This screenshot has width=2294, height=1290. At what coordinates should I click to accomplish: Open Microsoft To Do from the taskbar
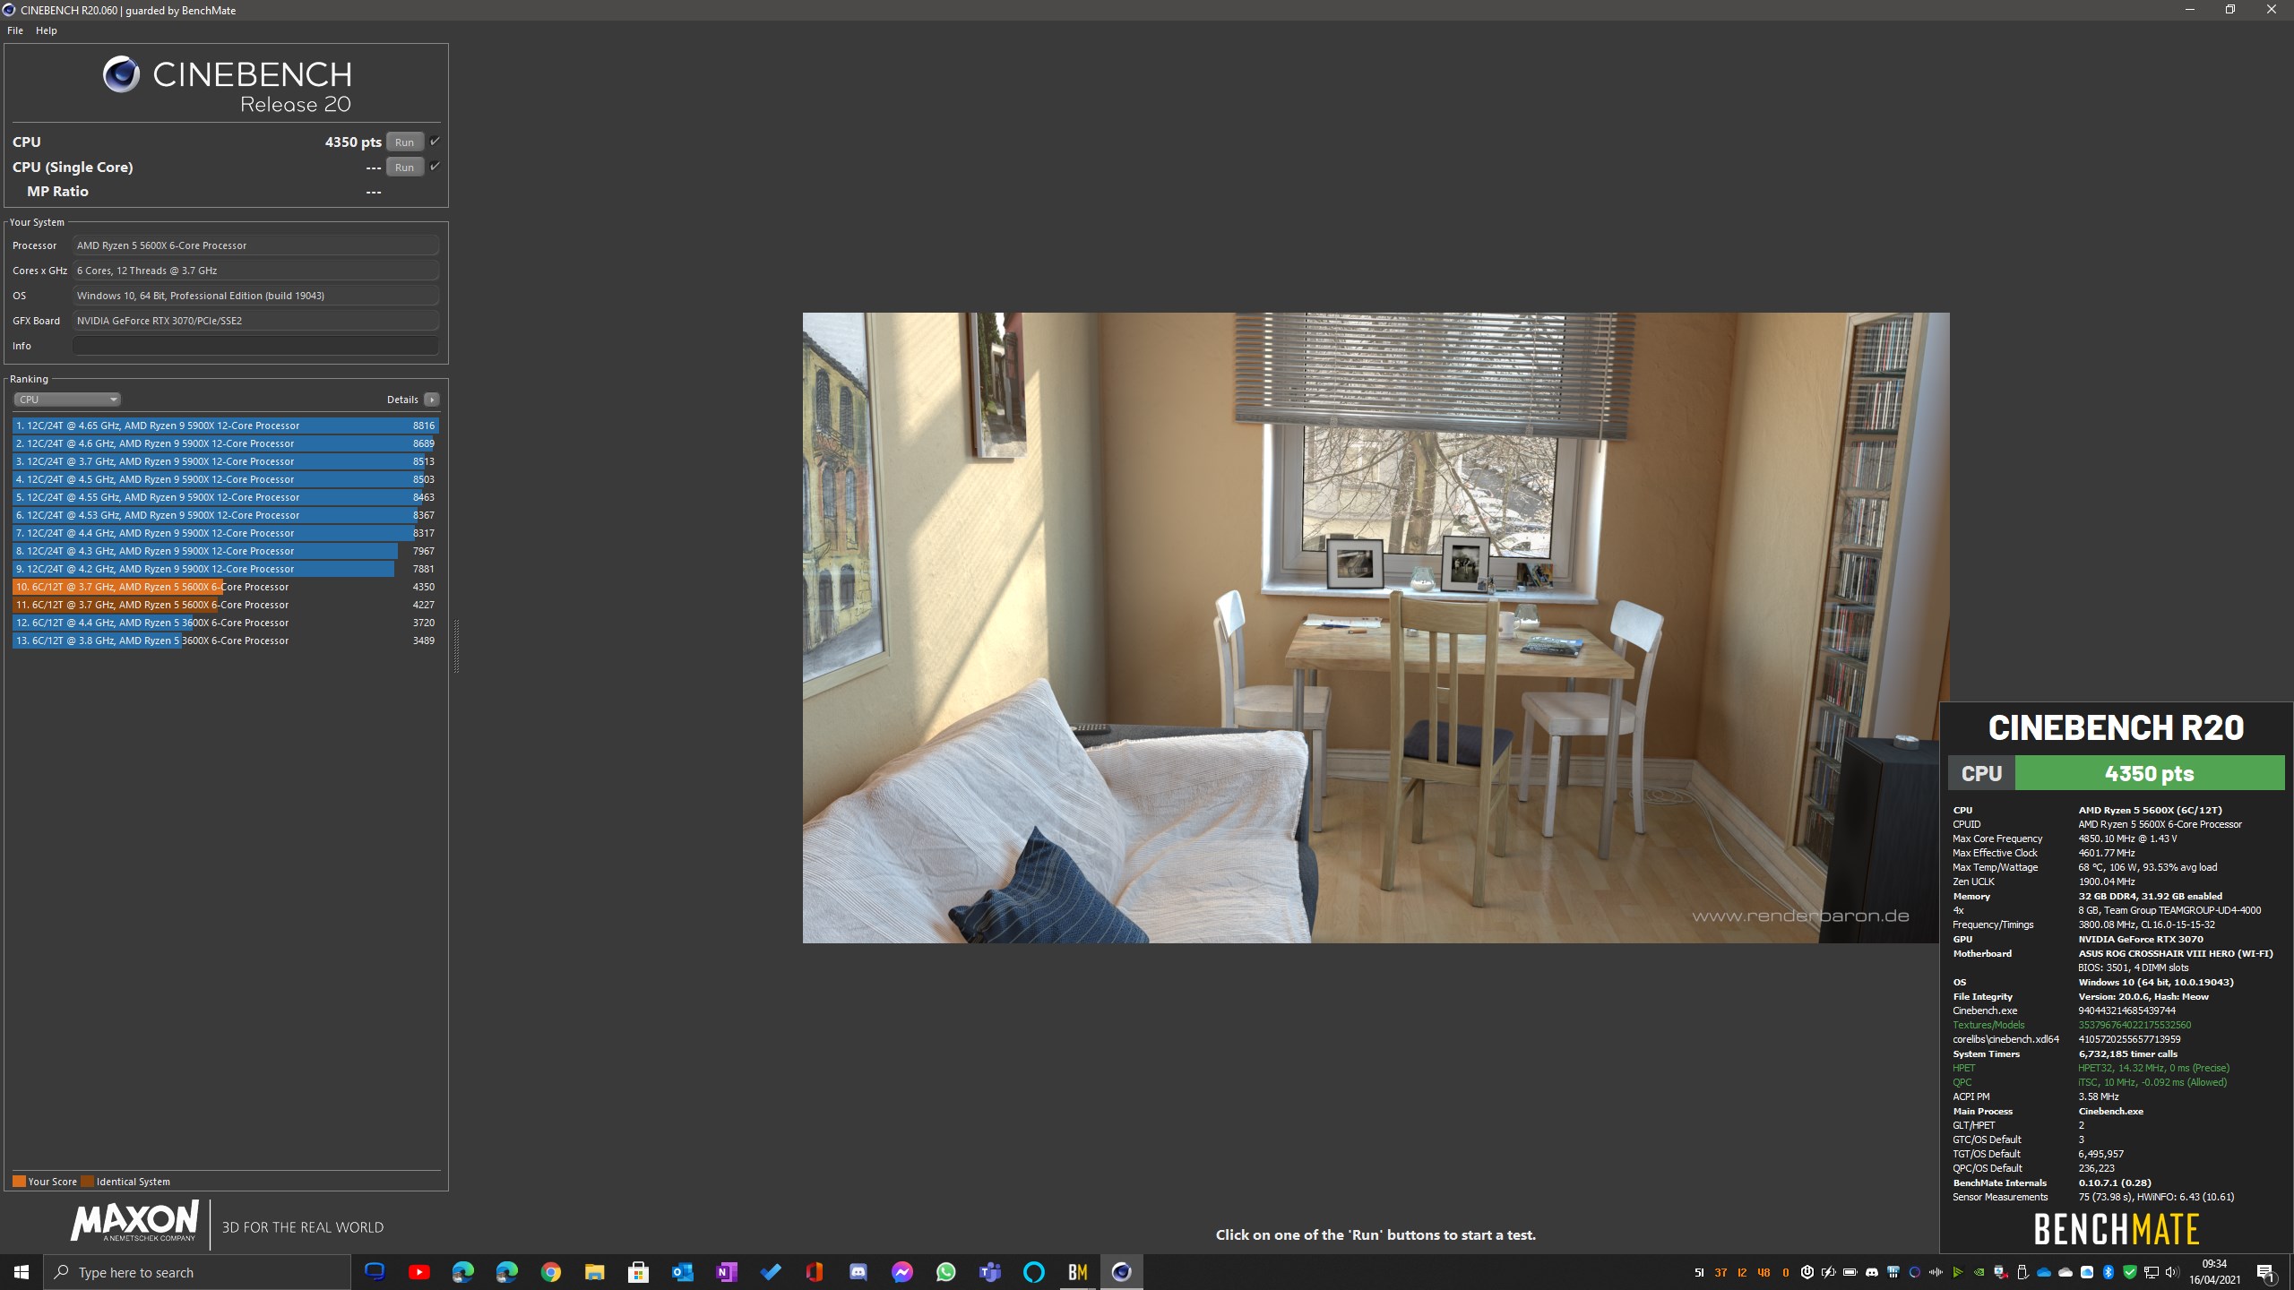tap(770, 1272)
